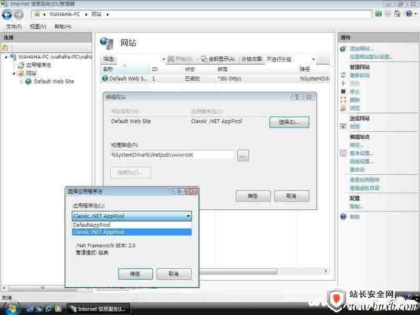Open the 应用程序池 combo box dropdown
The image size is (420, 315).
[x=187, y=216]
